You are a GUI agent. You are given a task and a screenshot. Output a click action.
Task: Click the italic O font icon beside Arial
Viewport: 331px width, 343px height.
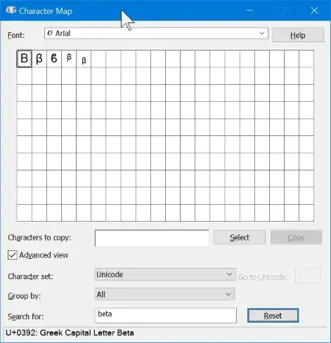tap(50, 33)
